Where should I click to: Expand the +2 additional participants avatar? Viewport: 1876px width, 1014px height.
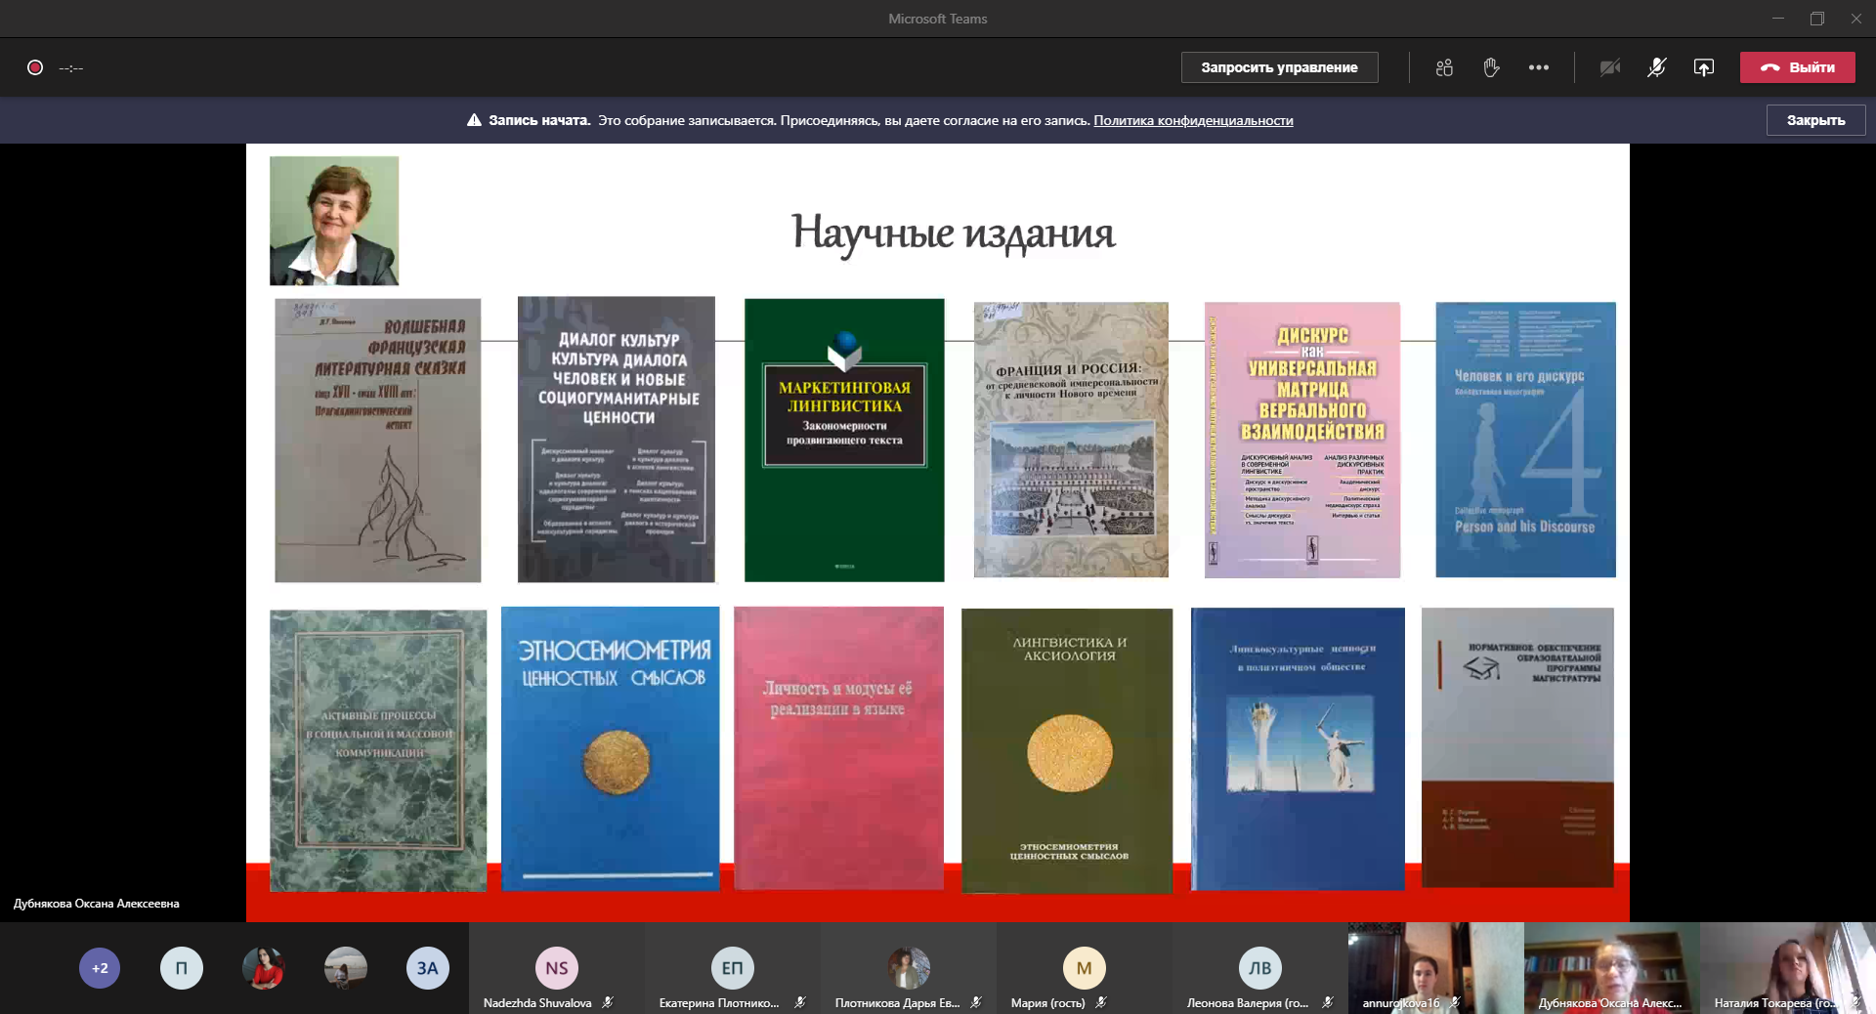tap(100, 968)
